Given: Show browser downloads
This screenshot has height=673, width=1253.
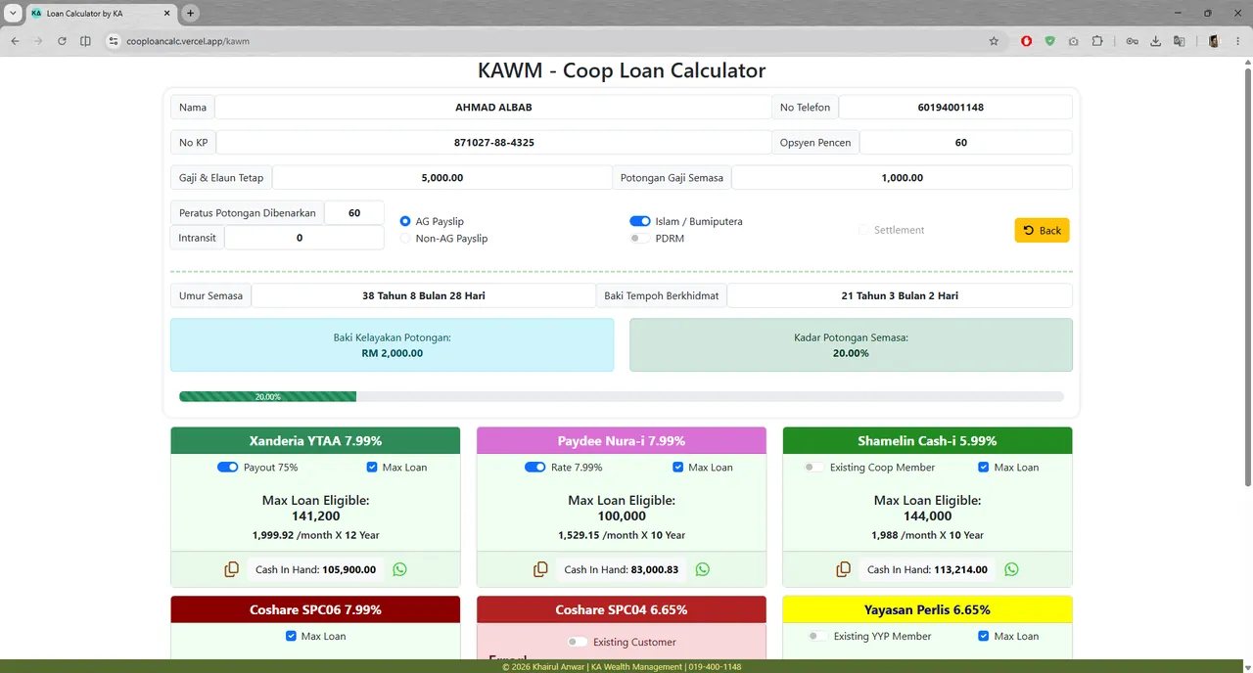Looking at the screenshot, I should [1156, 41].
